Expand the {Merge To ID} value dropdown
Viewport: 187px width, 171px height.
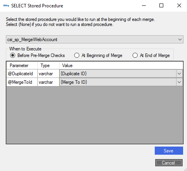coord(179,82)
